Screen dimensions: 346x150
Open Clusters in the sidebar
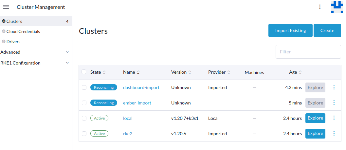(36, 21)
